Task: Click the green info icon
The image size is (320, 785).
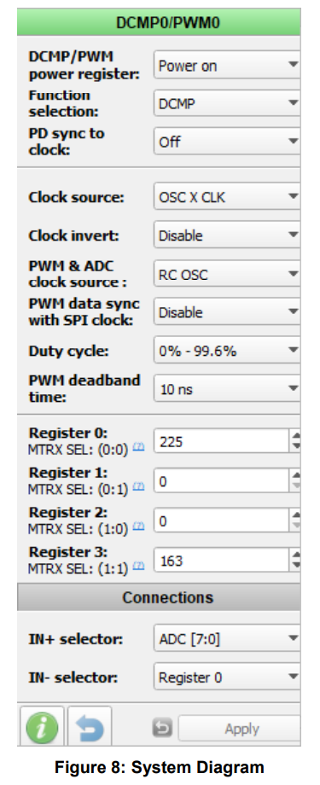Action: (x=41, y=728)
